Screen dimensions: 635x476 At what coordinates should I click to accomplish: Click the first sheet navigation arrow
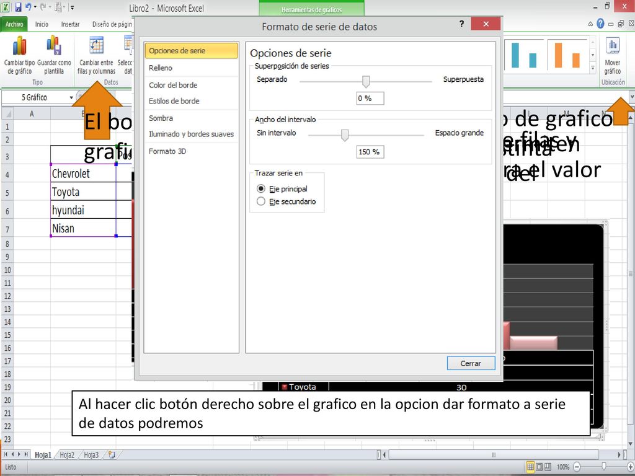[x=6, y=454]
